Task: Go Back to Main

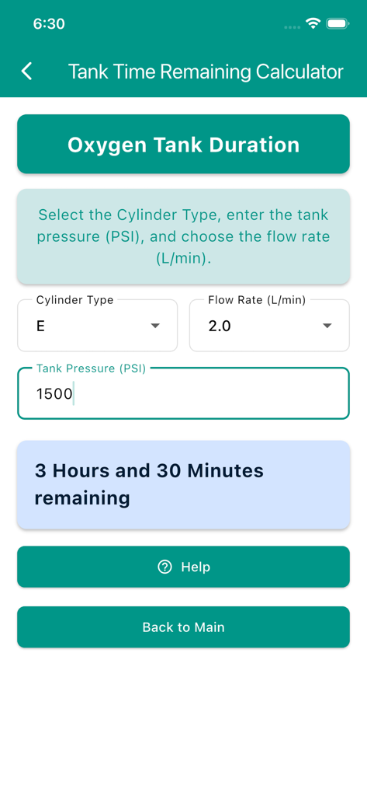Action: [183, 627]
